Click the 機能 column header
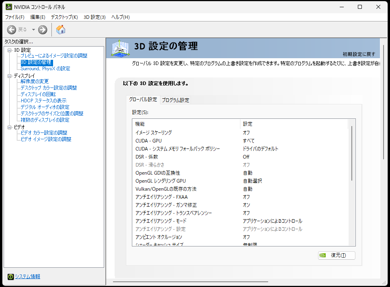The width and height of the screenshot is (390, 287). point(186,124)
